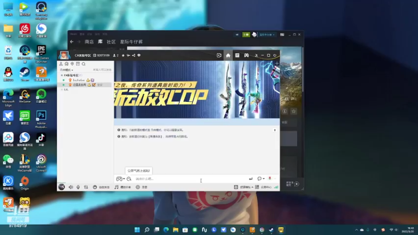Open the Steam menu in Steam window
Viewport: 418px width, 235px height.
tap(74, 34)
